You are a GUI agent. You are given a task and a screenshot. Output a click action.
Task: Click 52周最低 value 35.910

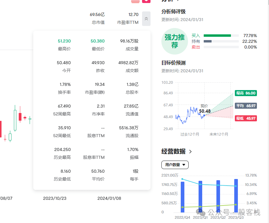click(x=64, y=128)
